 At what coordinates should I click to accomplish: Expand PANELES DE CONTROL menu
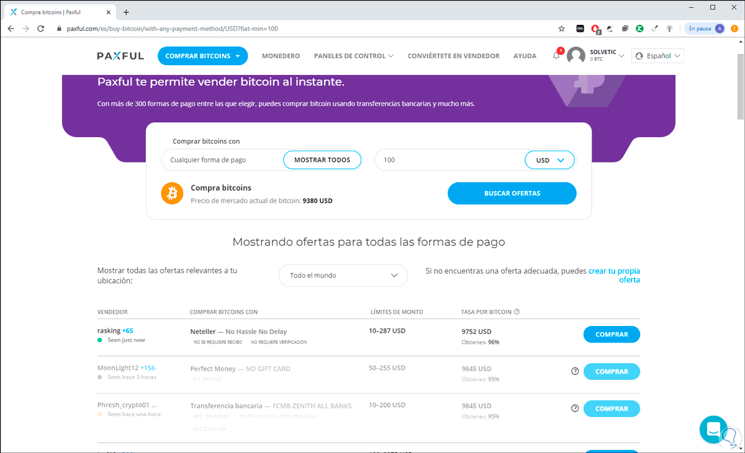pyautogui.click(x=354, y=56)
